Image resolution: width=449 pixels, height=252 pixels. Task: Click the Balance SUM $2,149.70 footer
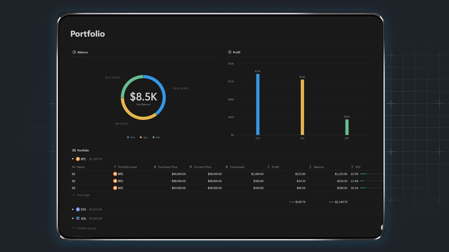338,202
